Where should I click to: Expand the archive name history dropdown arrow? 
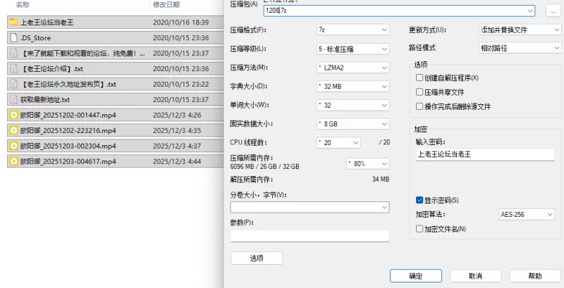(530, 11)
